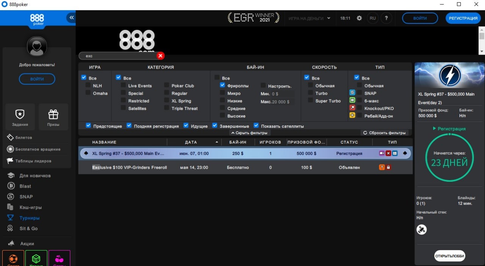Collapse the left sidebar with double-arrow icon
This screenshot has height=266, width=485.
coord(71,17)
